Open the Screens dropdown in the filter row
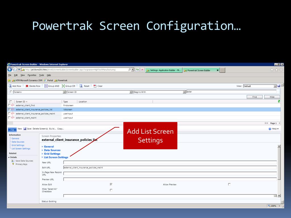This screenshot has width=291, height=218. pyautogui.click(x=64, y=92)
